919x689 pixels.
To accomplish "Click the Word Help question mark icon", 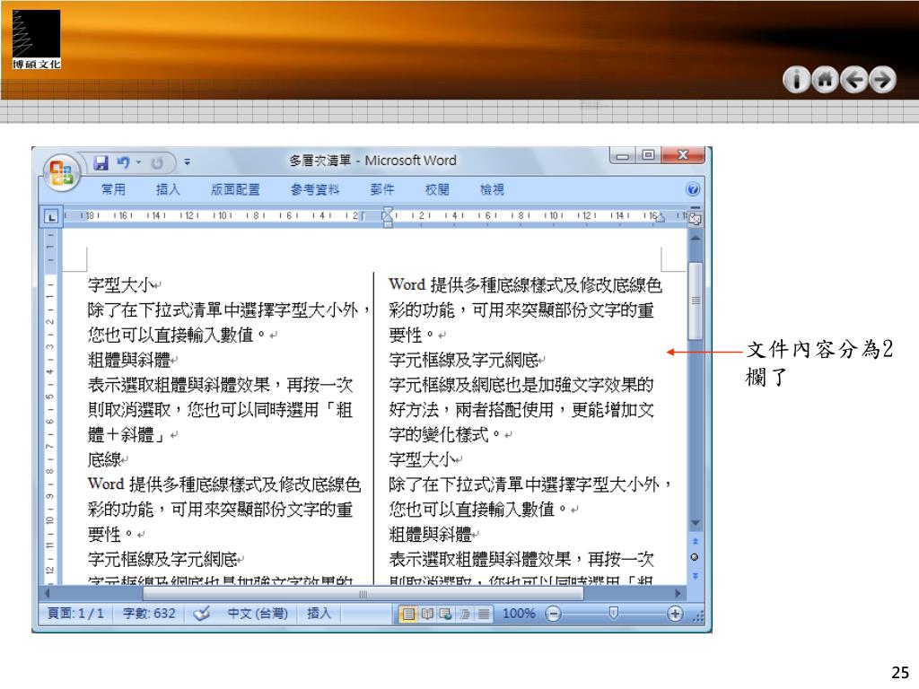I will point(692,189).
